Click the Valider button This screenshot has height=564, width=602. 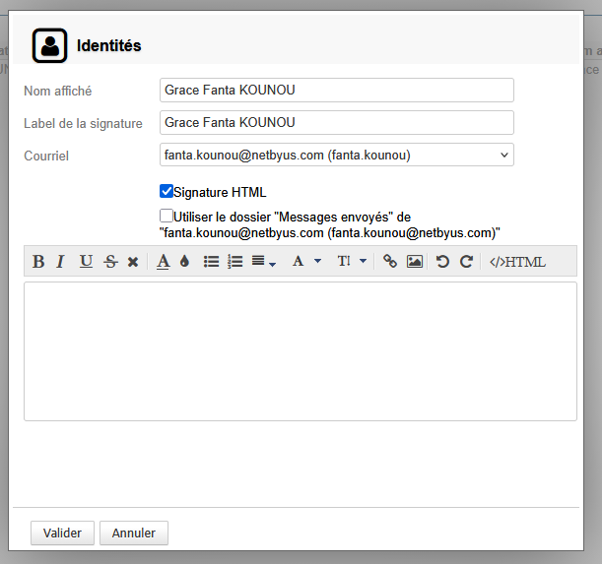point(62,533)
